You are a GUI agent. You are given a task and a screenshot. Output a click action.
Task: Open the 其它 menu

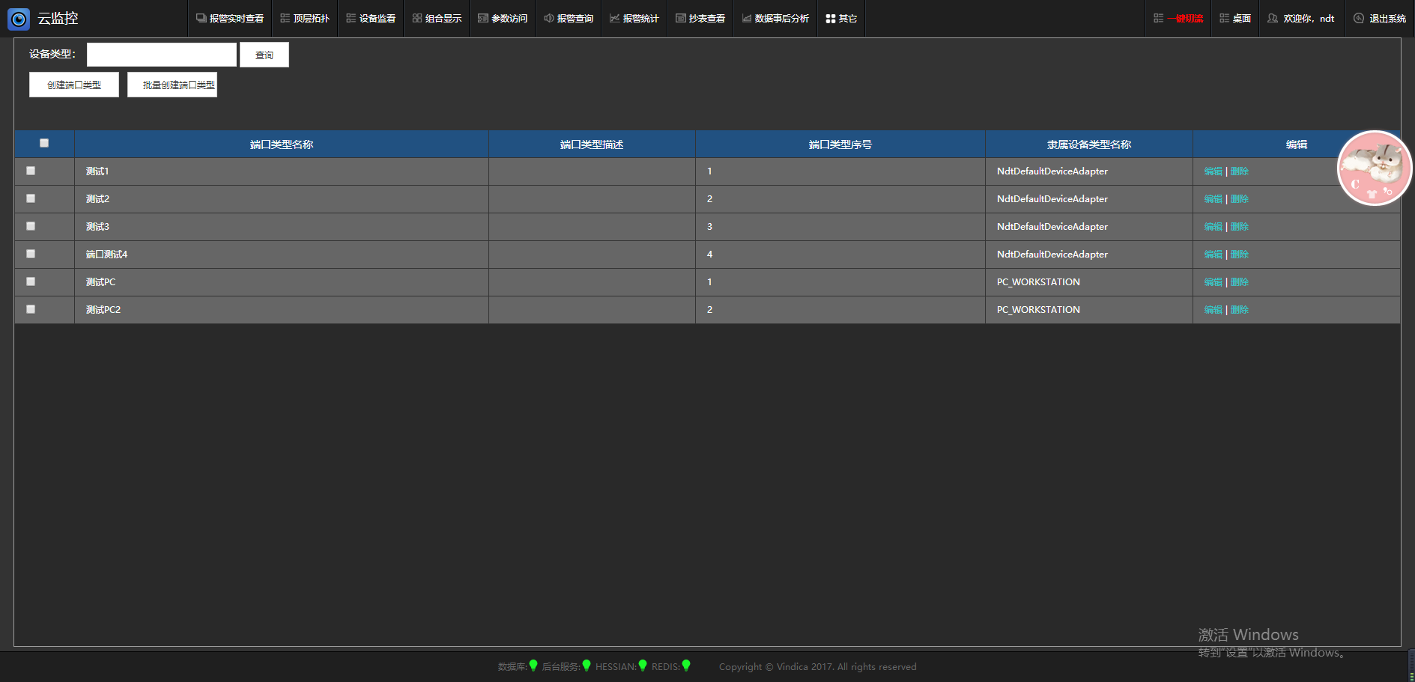coord(840,18)
